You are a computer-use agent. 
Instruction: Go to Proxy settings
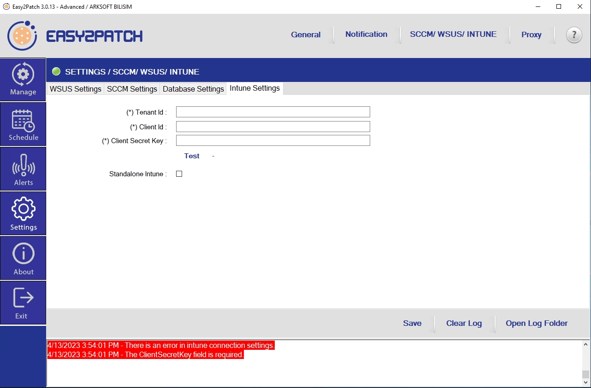531,35
